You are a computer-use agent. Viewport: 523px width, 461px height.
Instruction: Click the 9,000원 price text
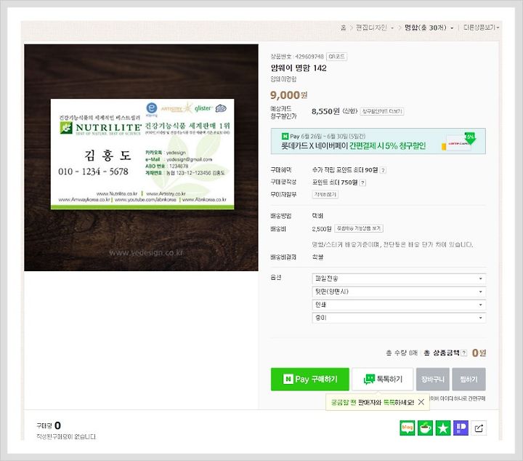288,95
